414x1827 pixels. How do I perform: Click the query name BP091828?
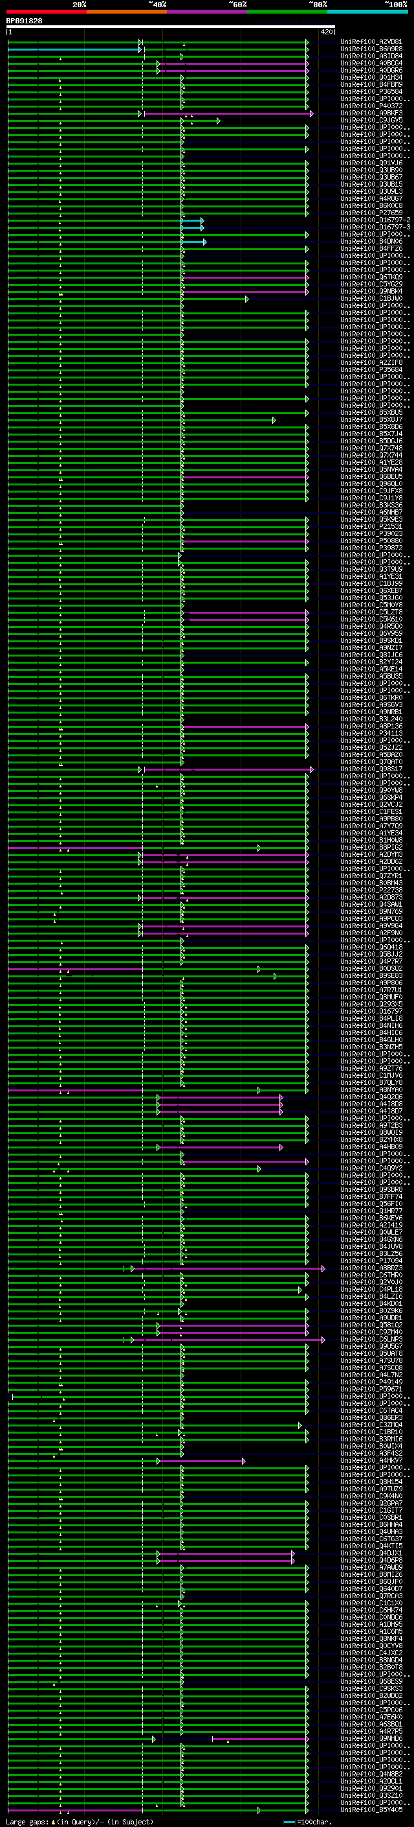[24, 21]
